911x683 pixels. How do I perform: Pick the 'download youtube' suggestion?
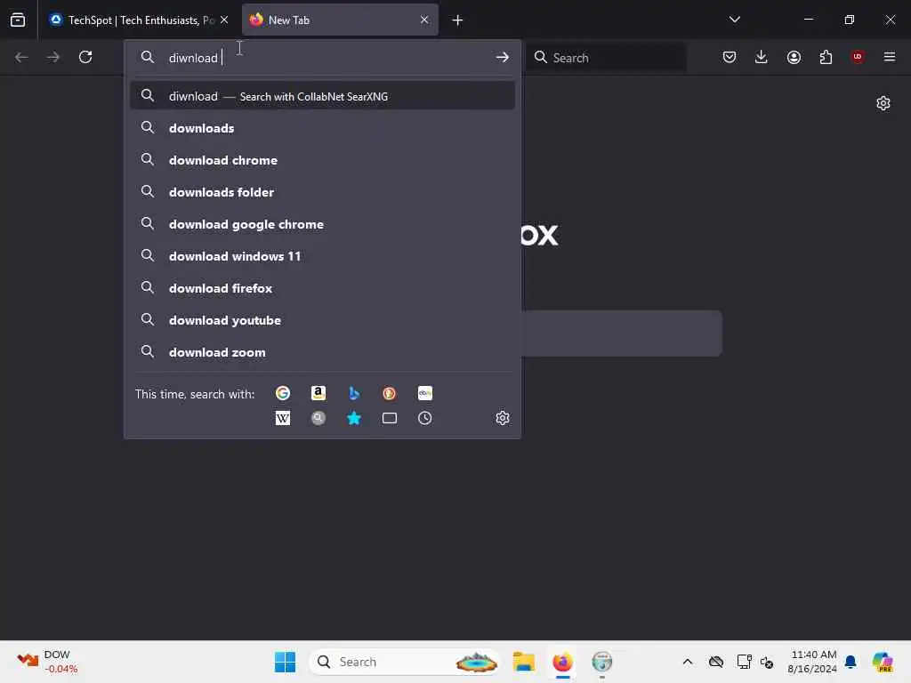(322, 319)
